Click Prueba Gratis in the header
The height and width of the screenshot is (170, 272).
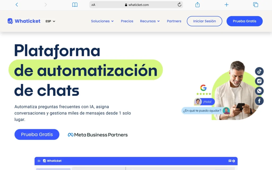(244, 21)
